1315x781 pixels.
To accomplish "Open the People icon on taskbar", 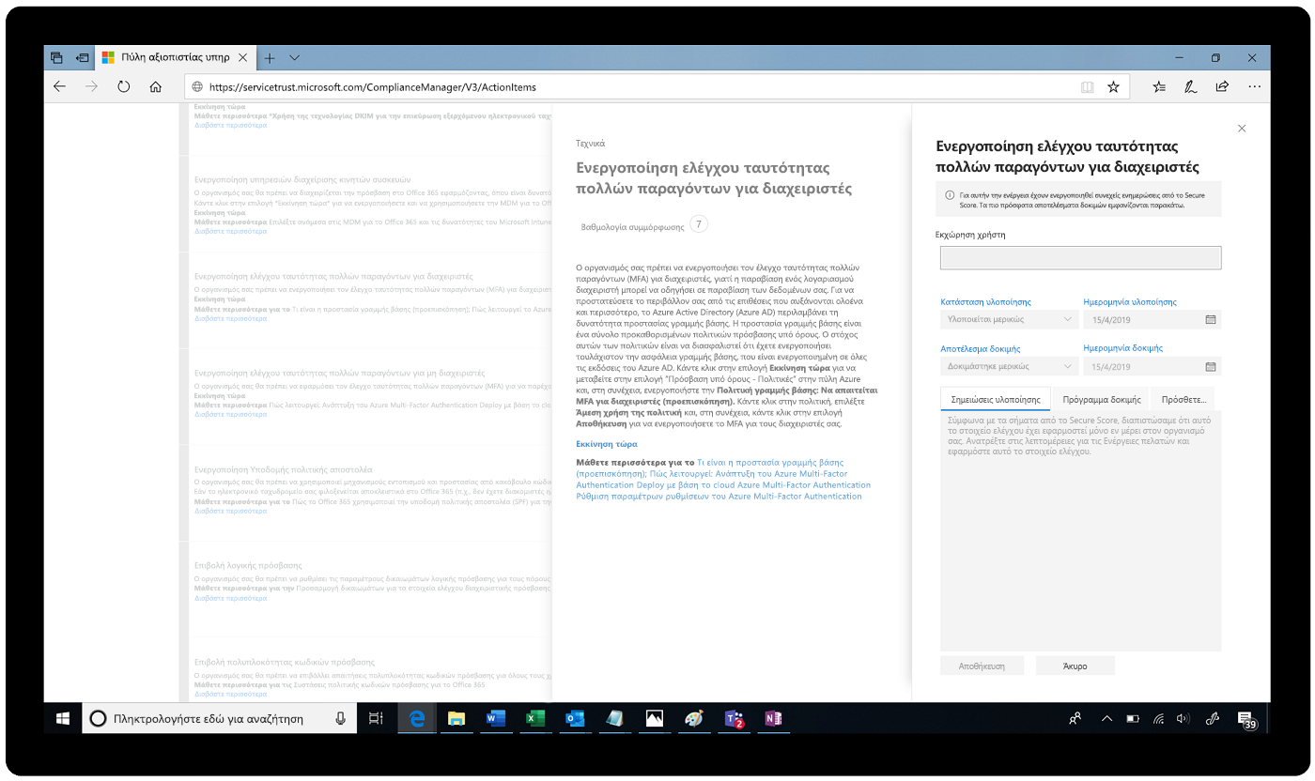I will (x=1075, y=719).
